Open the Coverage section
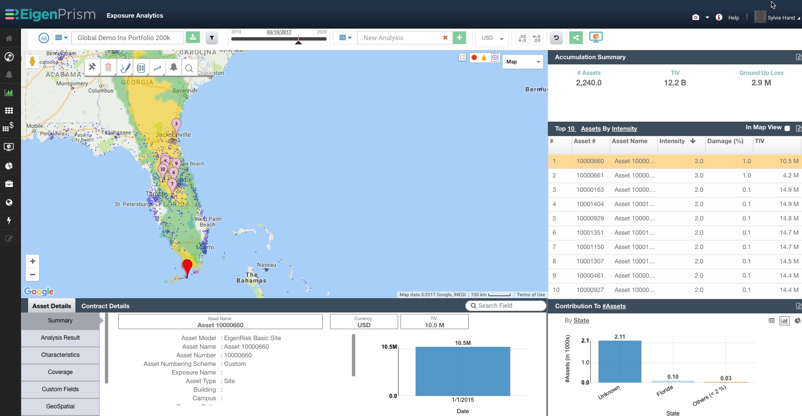The height and width of the screenshot is (416, 802). coord(60,372)
